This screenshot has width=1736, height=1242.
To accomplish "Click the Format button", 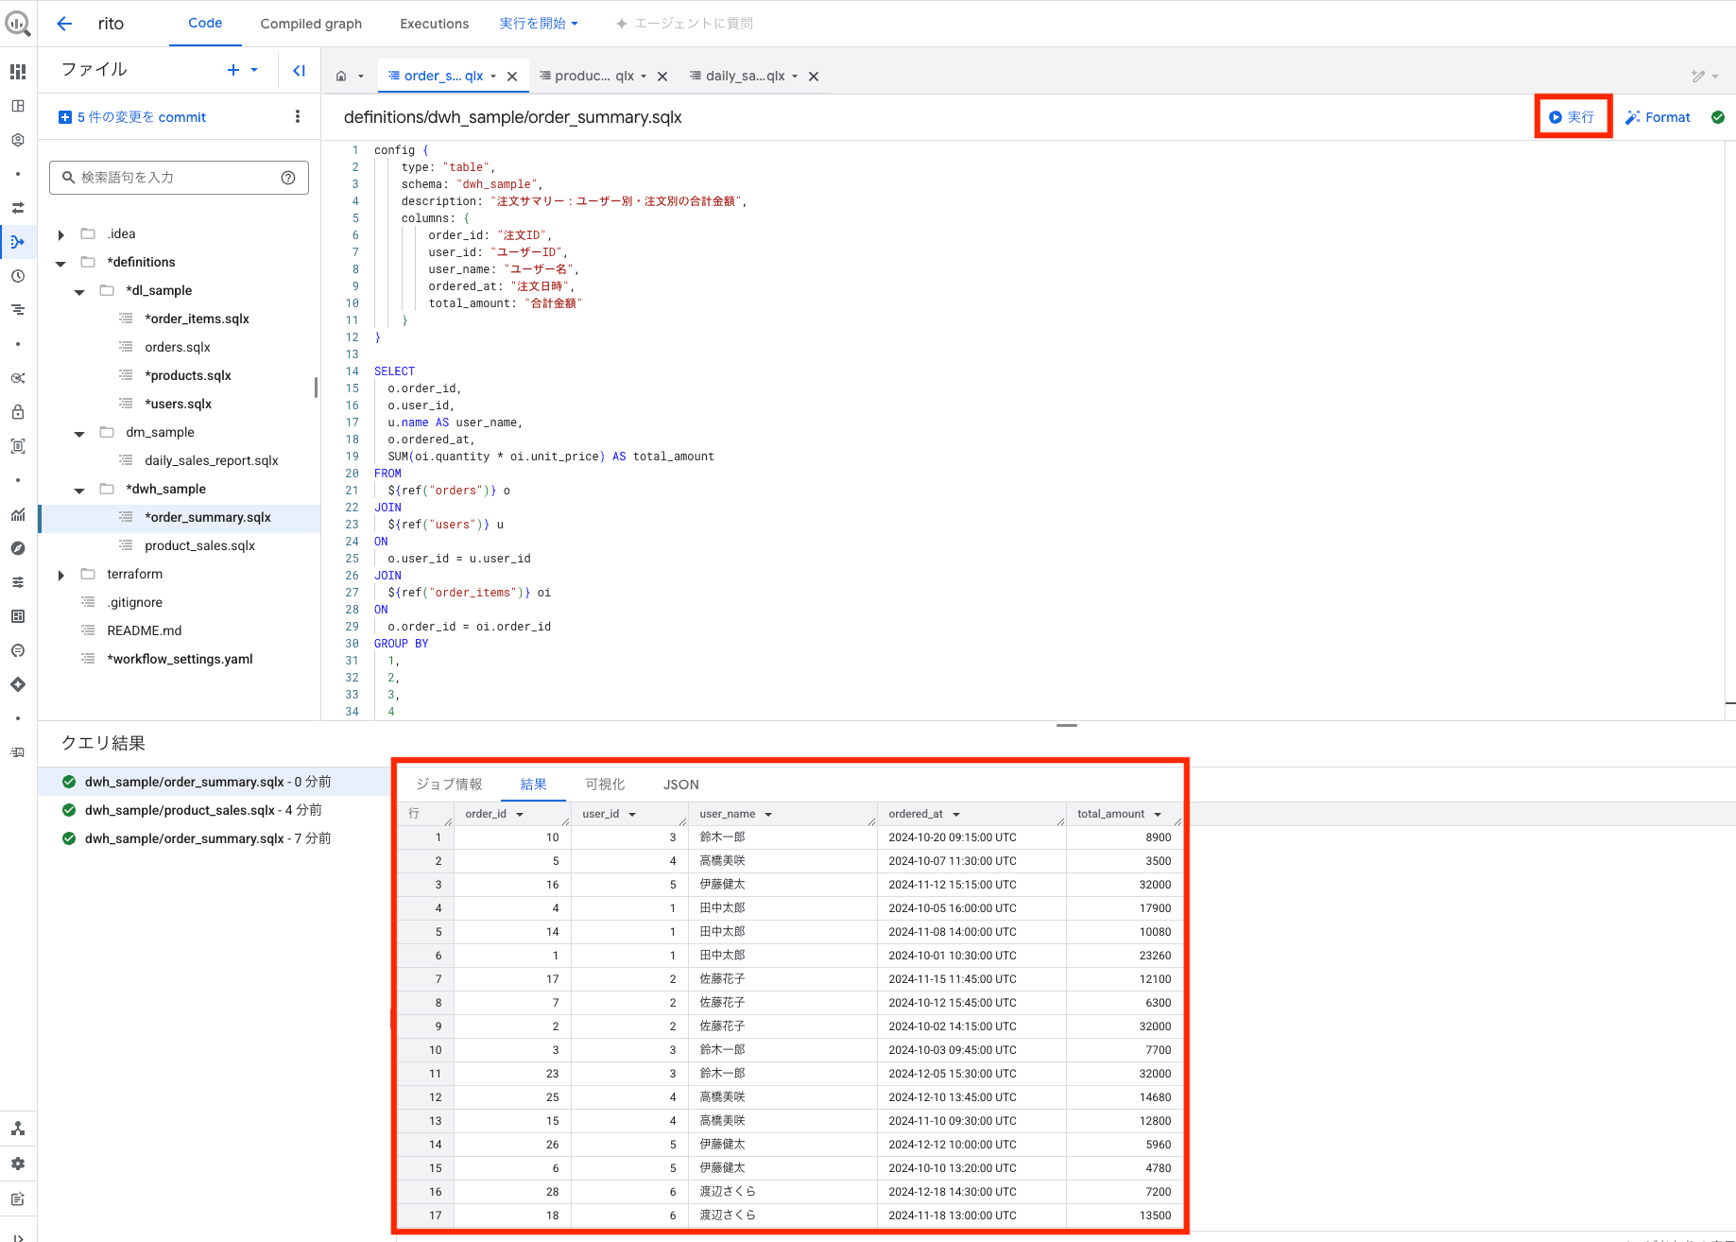I will point(1658,117).
